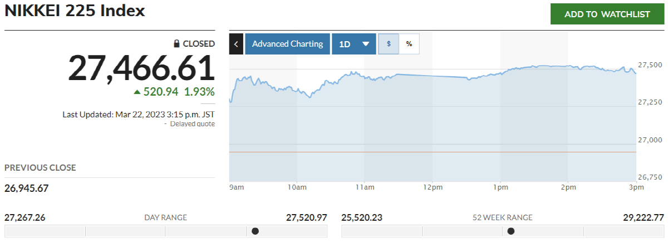The image size is (668, 243).
Task: Click the Day Range marker dot
Action: coord(255,231)
